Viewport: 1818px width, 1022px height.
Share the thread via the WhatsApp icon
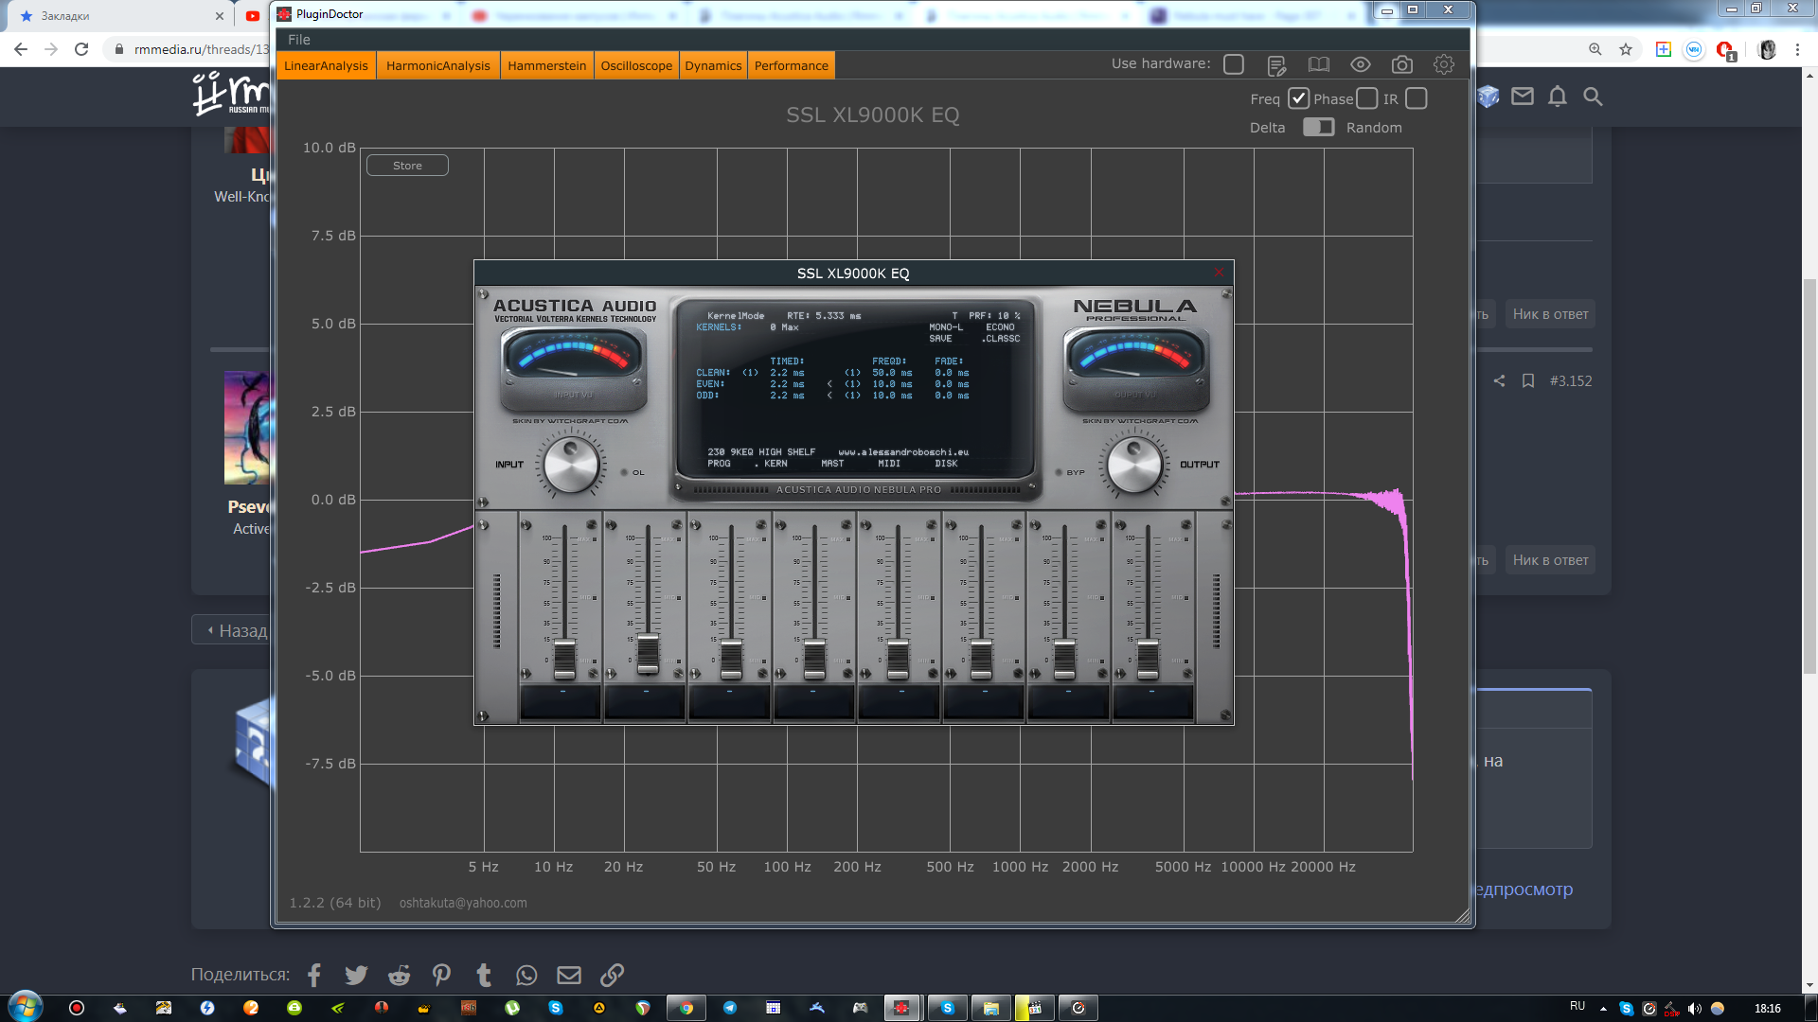526,975
